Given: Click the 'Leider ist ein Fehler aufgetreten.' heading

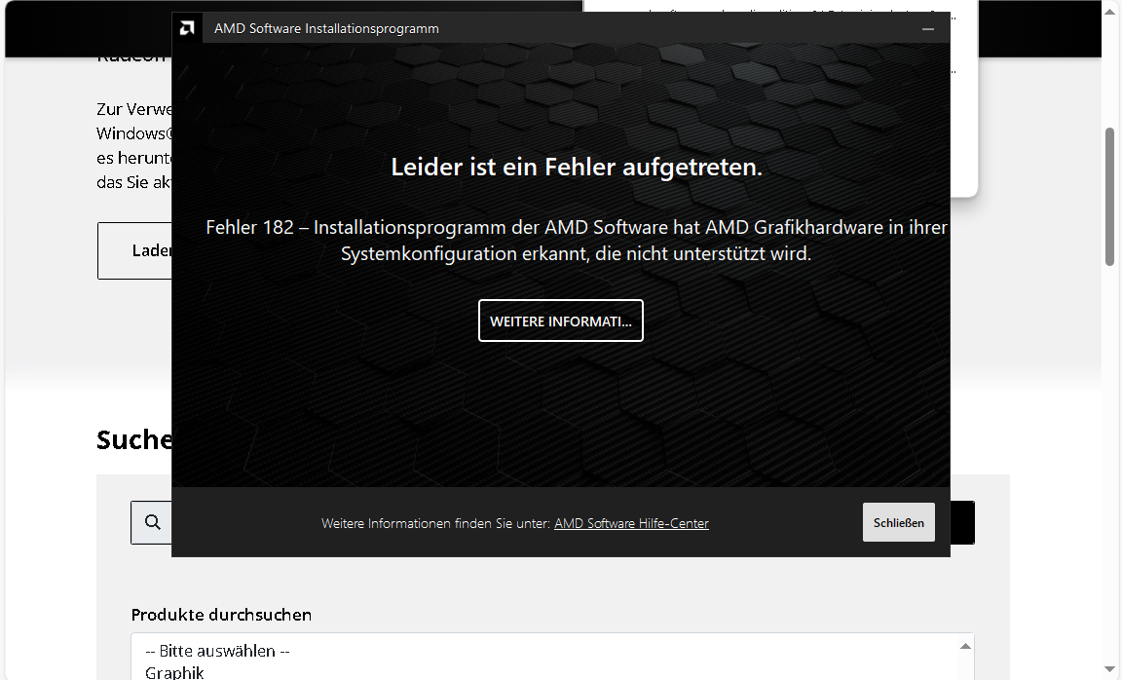Looking at the screenshot, I should (576, 167).
